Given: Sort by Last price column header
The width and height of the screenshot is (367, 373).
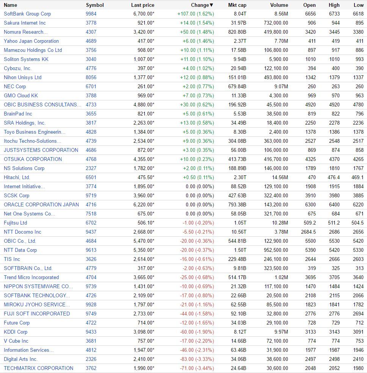Looking at the screenshot, I should (143, 5).
